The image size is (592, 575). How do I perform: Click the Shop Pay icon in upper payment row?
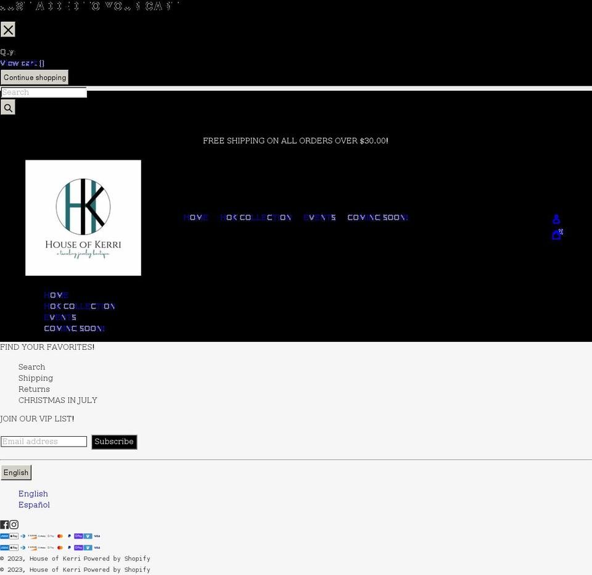click(x=78, y=536)
